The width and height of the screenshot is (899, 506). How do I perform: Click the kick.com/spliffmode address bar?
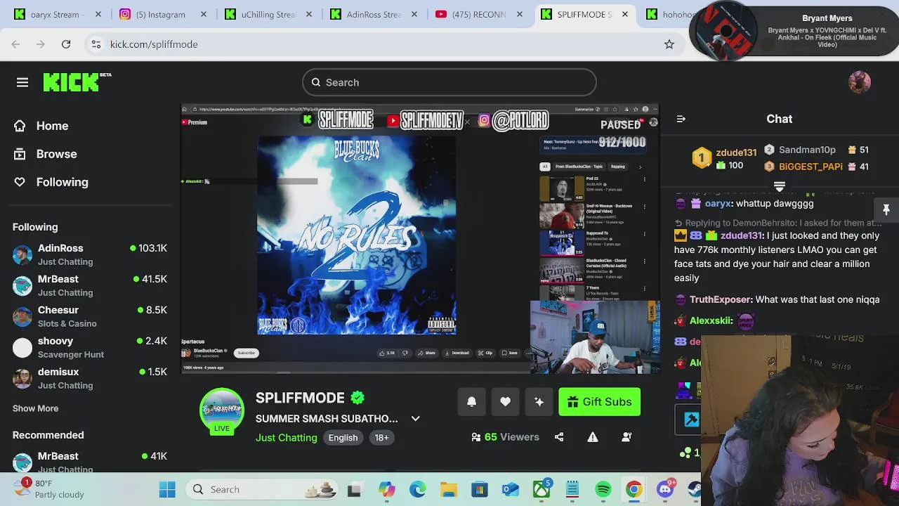[385, 44]
